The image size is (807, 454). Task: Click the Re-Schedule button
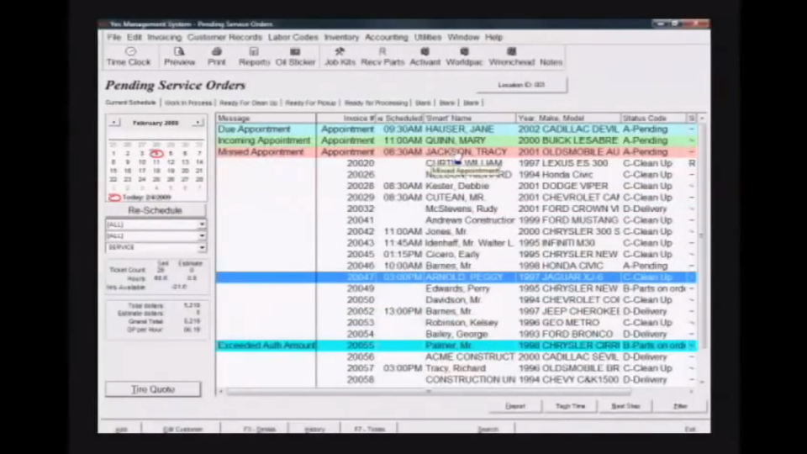coord(155,210)
